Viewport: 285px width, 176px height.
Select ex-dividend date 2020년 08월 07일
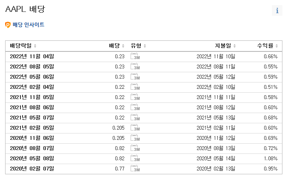pyautogui.click(x=32, y=148)
